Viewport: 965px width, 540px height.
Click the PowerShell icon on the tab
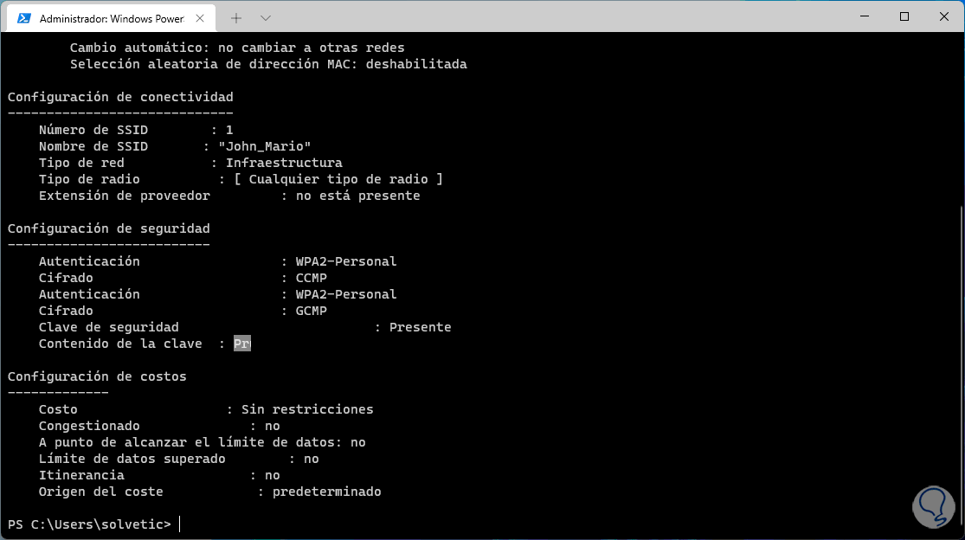(24, 17)
